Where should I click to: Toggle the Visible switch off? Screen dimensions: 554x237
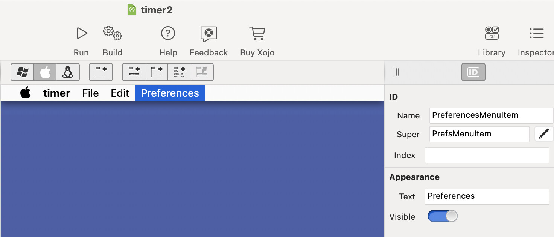tap(443, 216)
